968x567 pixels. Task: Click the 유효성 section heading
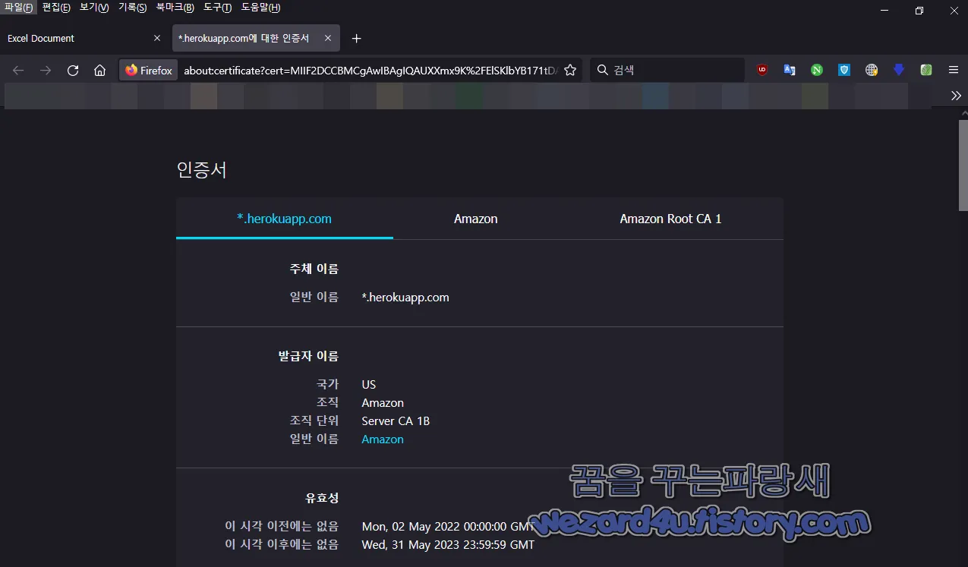pos(323,499)
